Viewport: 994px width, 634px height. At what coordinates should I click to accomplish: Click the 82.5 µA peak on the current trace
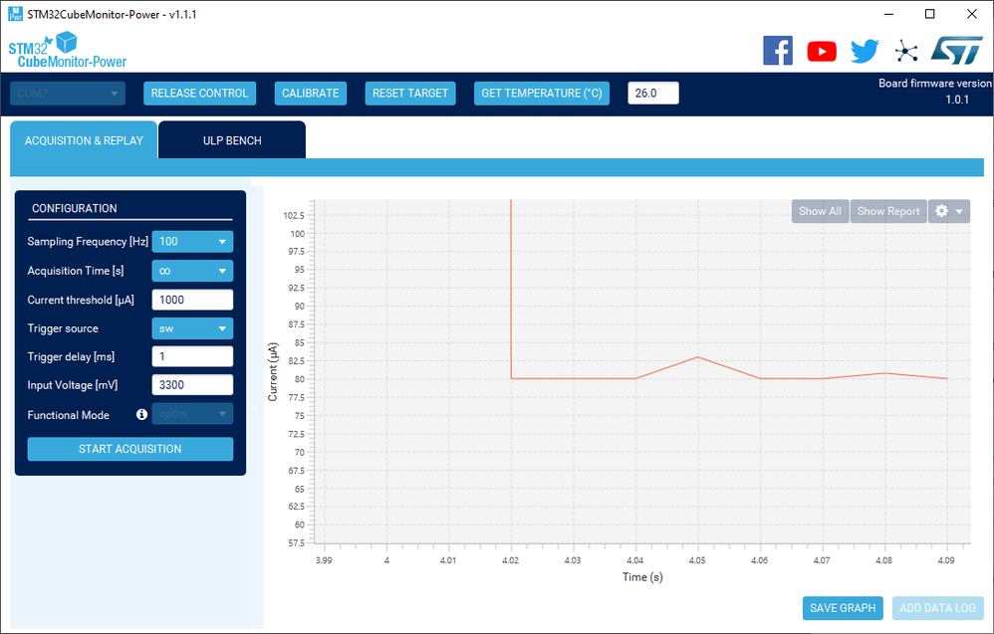(x=698, y=357)
